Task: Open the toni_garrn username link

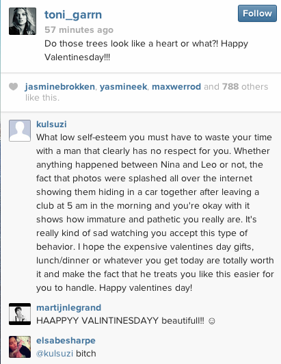Action: [x=73, y=15]
